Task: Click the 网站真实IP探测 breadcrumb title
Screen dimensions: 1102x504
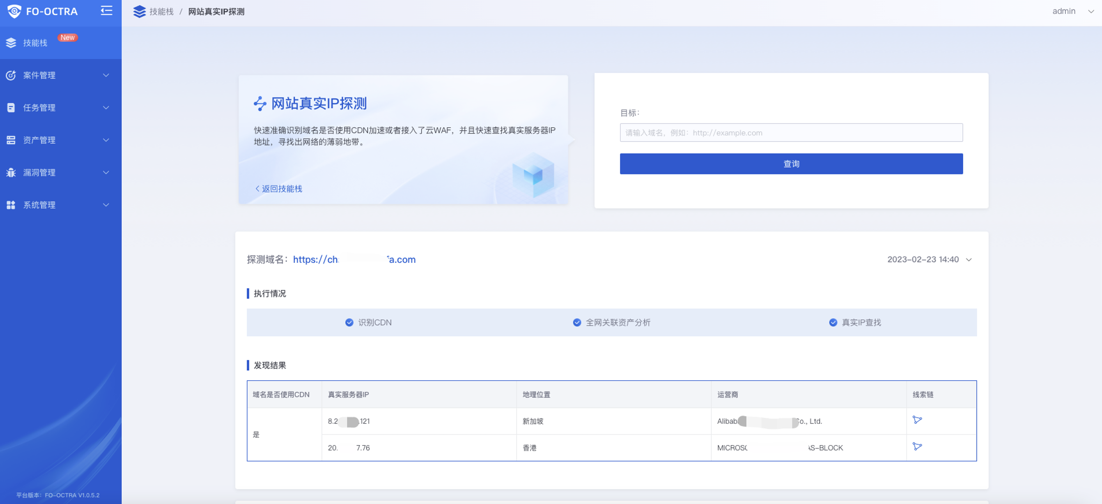Action: (216, 12)
